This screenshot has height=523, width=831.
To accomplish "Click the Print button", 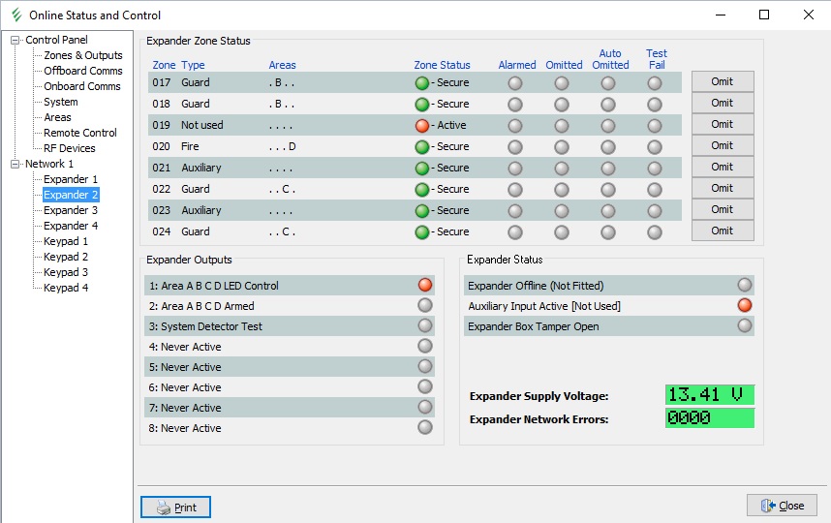I will 175,507.
